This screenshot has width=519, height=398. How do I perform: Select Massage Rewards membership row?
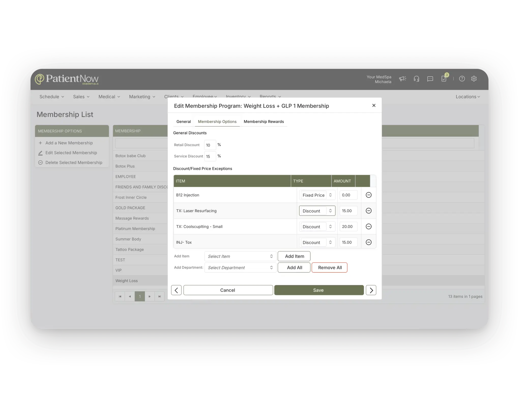(140, 218)
